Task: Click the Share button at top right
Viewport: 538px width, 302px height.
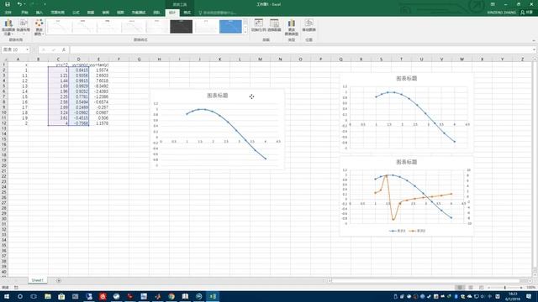Action: tap(527, 13)
